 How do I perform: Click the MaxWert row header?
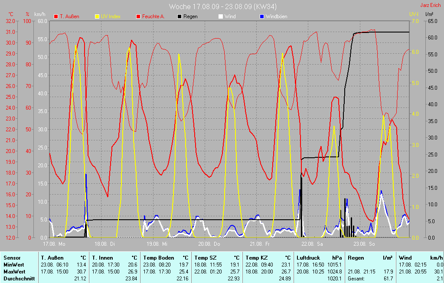pyautogui.click(x=14, y=271)
